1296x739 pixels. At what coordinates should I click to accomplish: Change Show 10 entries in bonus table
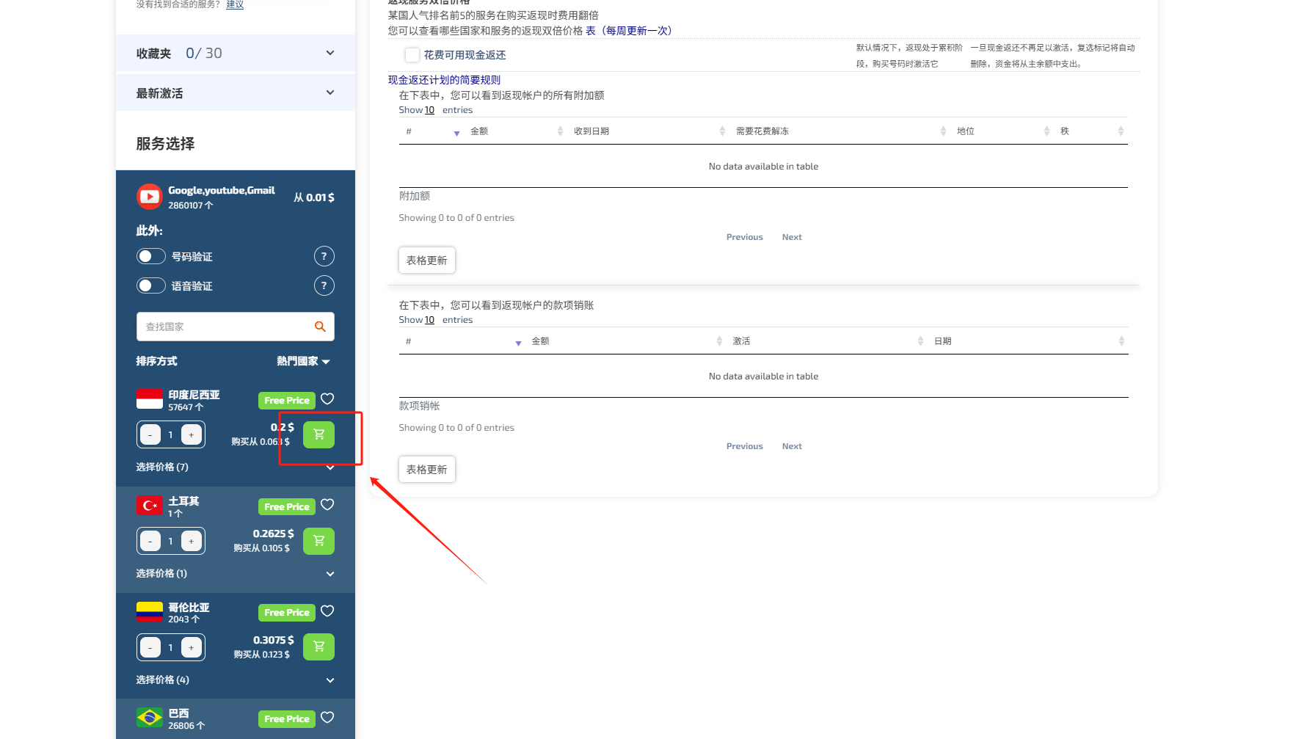[x=429, y=110]
